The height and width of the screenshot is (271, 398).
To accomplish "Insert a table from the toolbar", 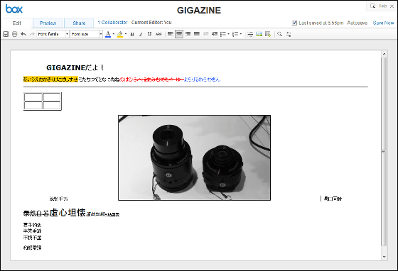I will click(268, 34).
